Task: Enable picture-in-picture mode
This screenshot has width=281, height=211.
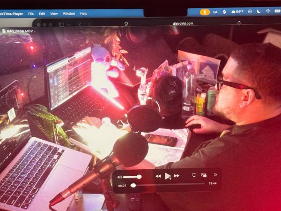Action: coord(204,175)
